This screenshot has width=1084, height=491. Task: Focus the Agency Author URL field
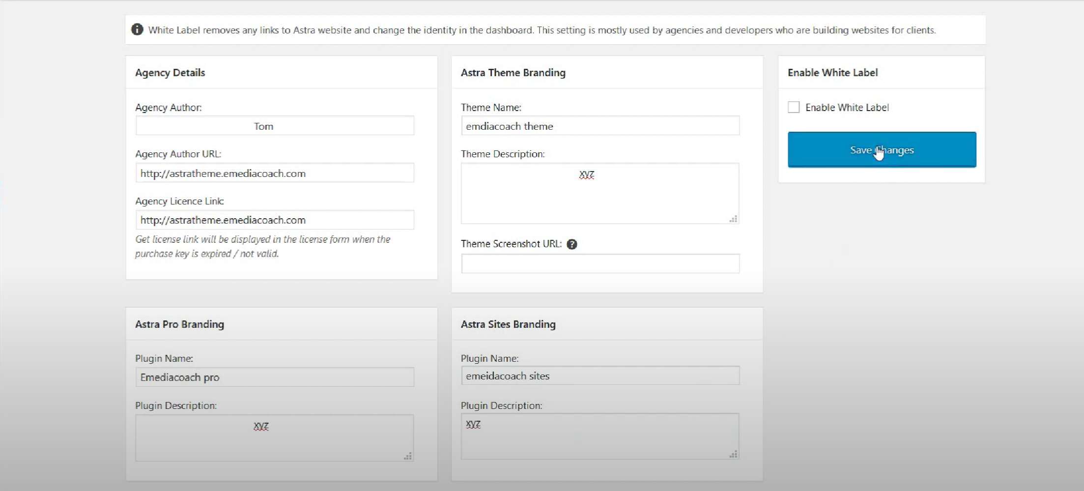[275, 173]
